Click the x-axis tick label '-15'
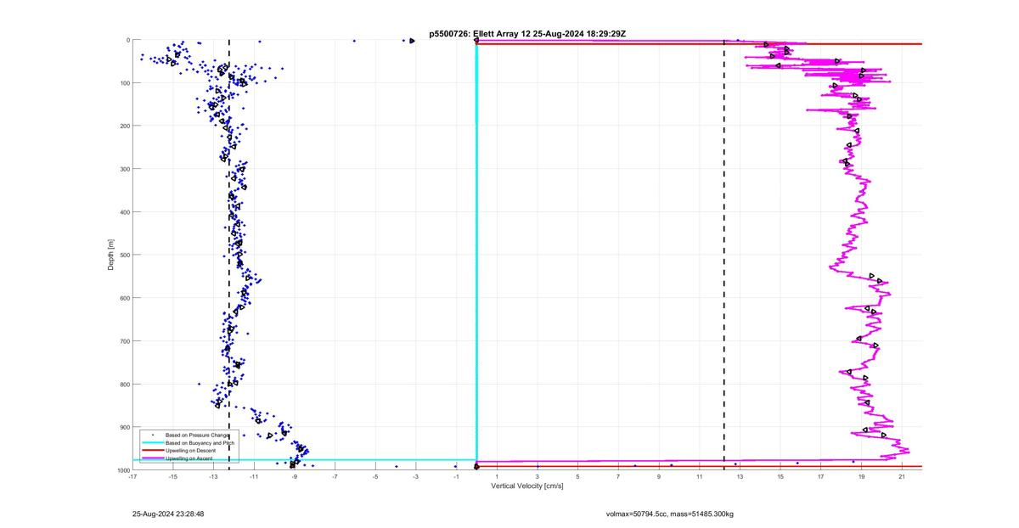The height and width of the screenshot is (528, 1019). (x=172, y=477)
